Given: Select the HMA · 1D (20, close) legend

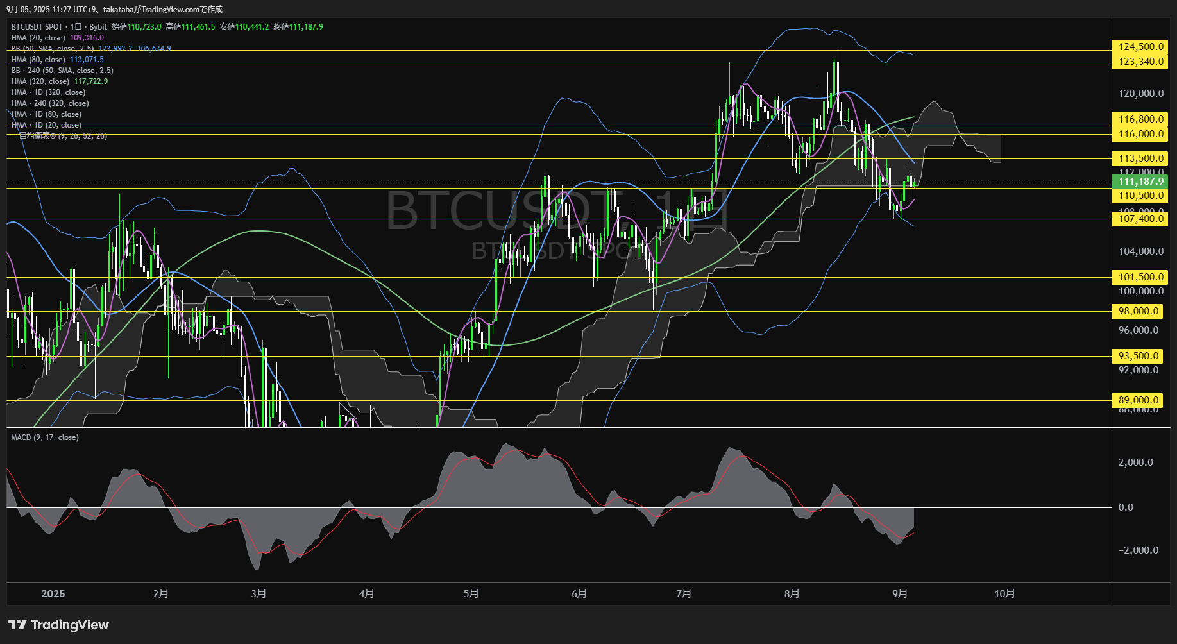Looking at the screenshot, I should click(46, 125).
